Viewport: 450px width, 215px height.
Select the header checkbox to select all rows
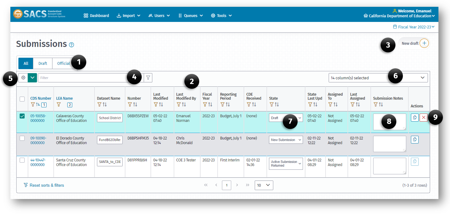pos(22,99)
